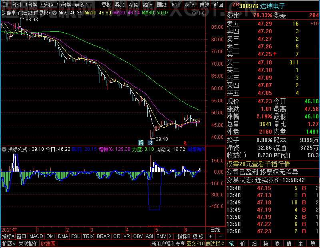Open the 关联报价 related quotes tab

tap(28, 244)
